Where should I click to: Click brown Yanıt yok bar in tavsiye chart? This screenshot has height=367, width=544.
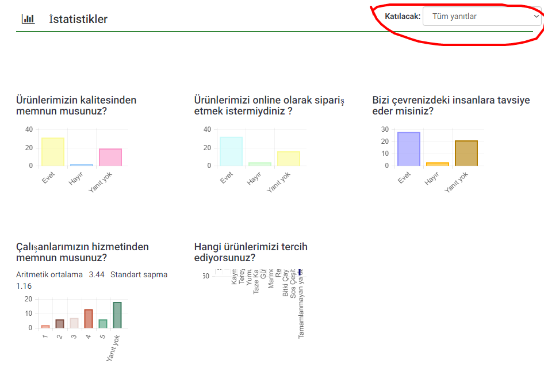[466, 154]
